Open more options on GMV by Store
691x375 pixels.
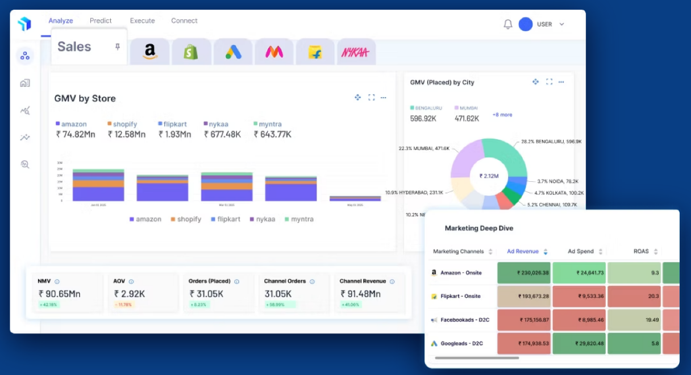[x=384, y=98]
